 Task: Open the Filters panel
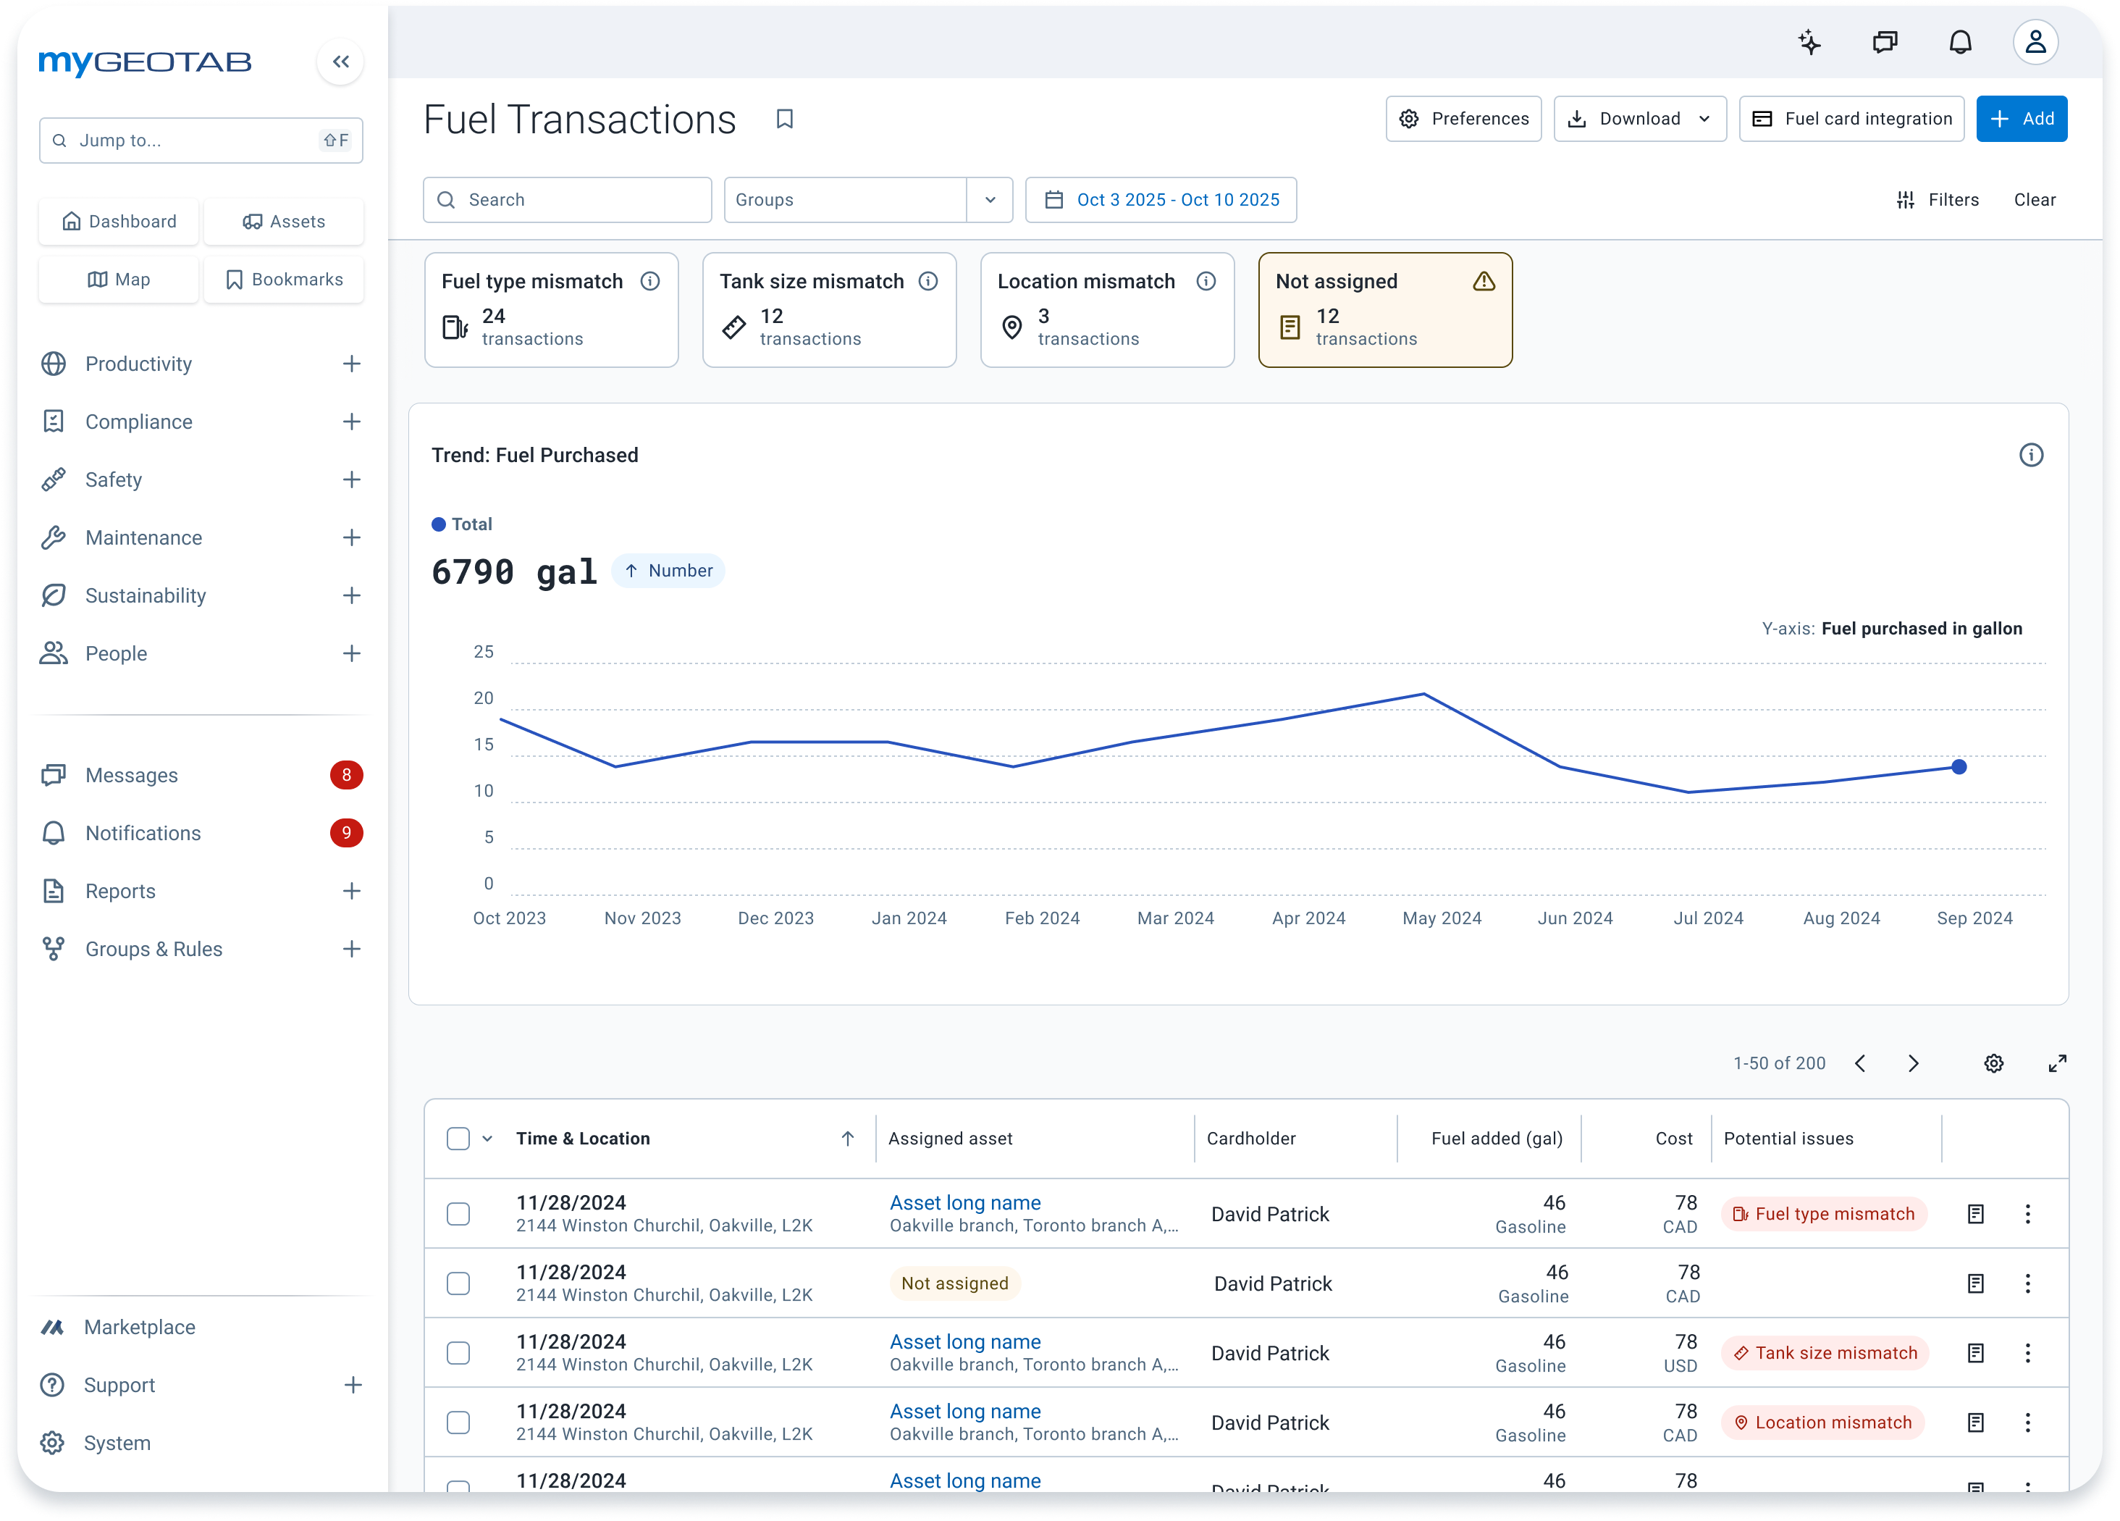pos(1937,200)
